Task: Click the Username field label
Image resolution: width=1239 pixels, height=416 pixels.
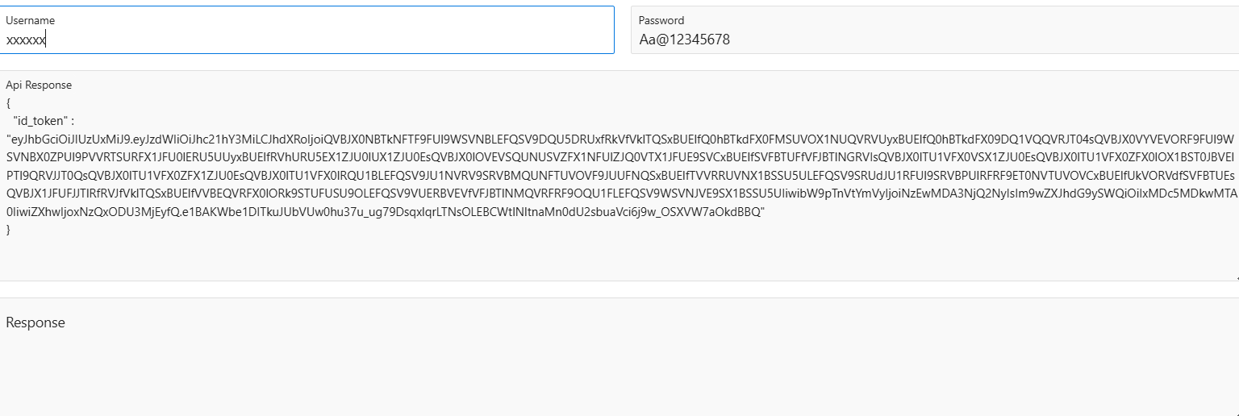Action: [31, 20]
